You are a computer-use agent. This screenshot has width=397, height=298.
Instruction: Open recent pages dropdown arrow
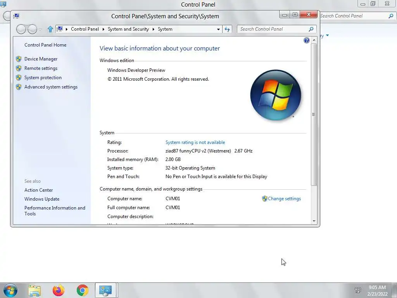(x=40, y=29)
